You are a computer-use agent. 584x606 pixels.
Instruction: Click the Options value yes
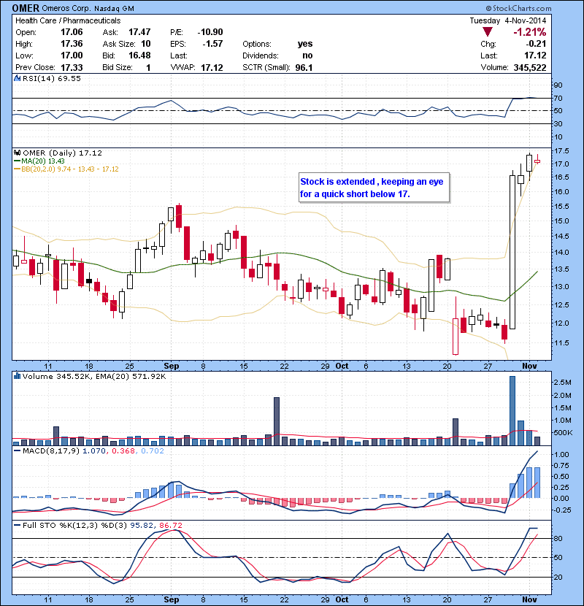pos(305,44)
